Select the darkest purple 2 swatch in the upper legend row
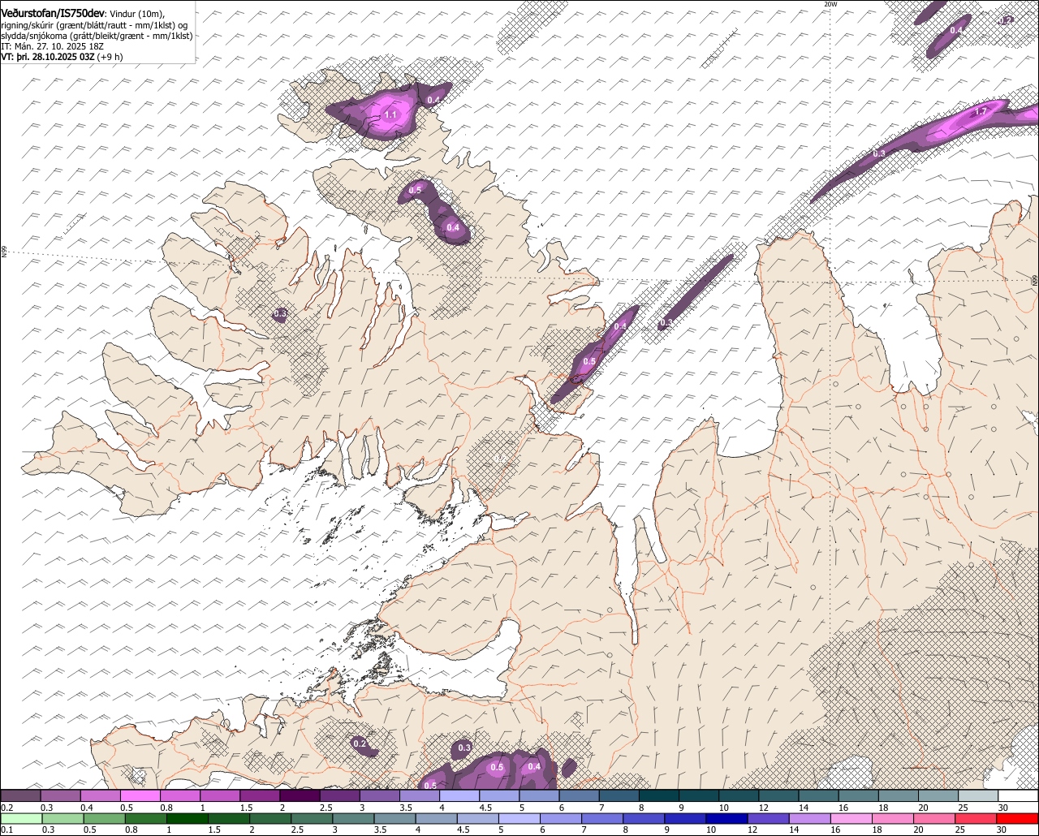The width and height of the screenshot is (1039, 836). [300, 795]
